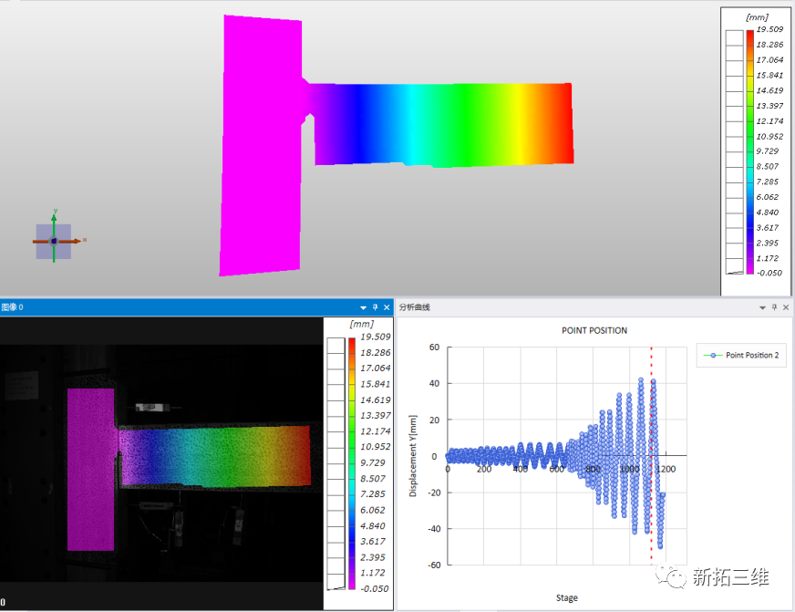Open the 分析曲线 panel dropdown arrow
The width and height of the screenshot is (795, 612).
tap(762, 307)
